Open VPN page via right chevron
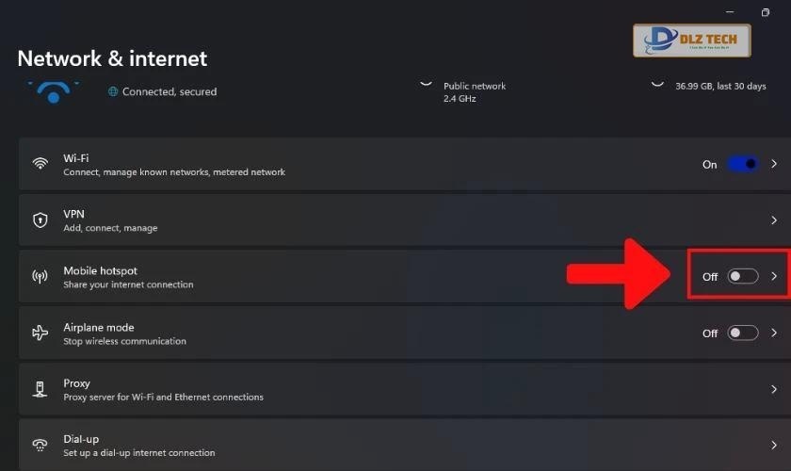791x471 pixels. click(x=774, y=220)
